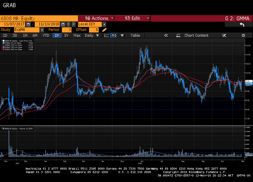Edit the 11/07/2017 start date field
The image size is (253, 182).
point(13,24)
